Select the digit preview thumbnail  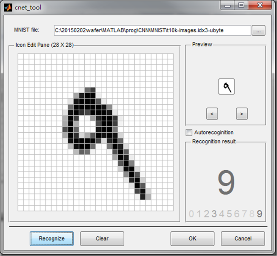click(226, 86)
